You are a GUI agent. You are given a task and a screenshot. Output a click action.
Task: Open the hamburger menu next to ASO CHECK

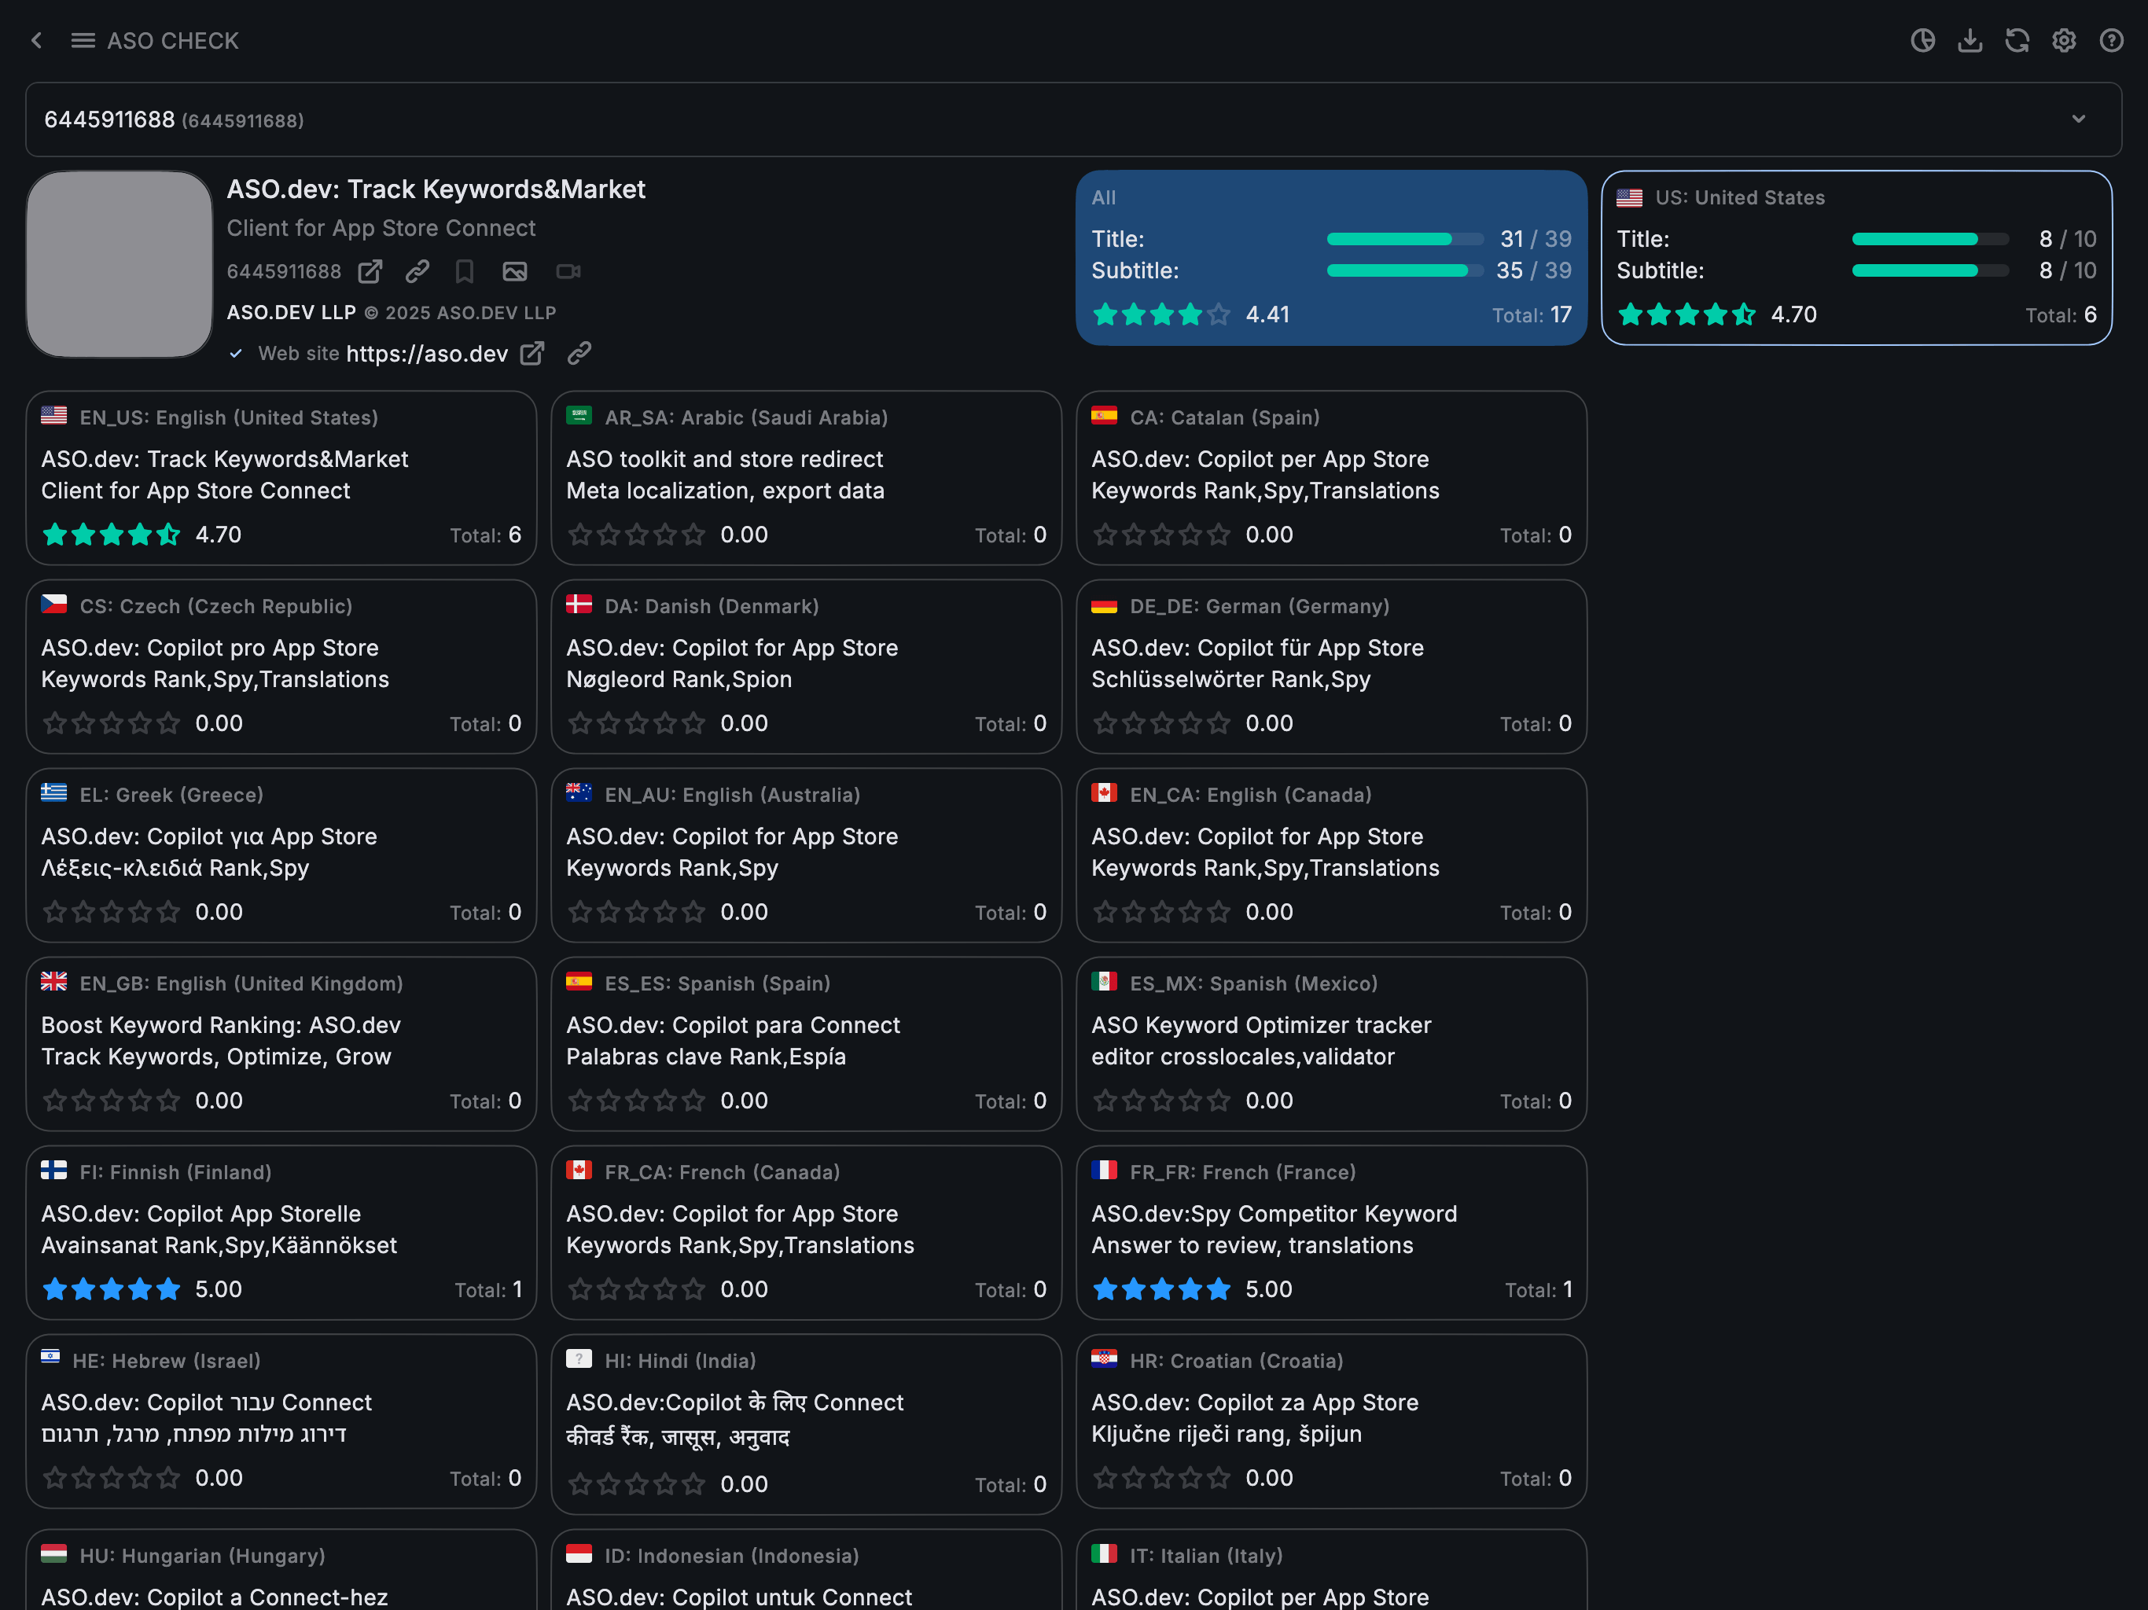pos(83,41)
